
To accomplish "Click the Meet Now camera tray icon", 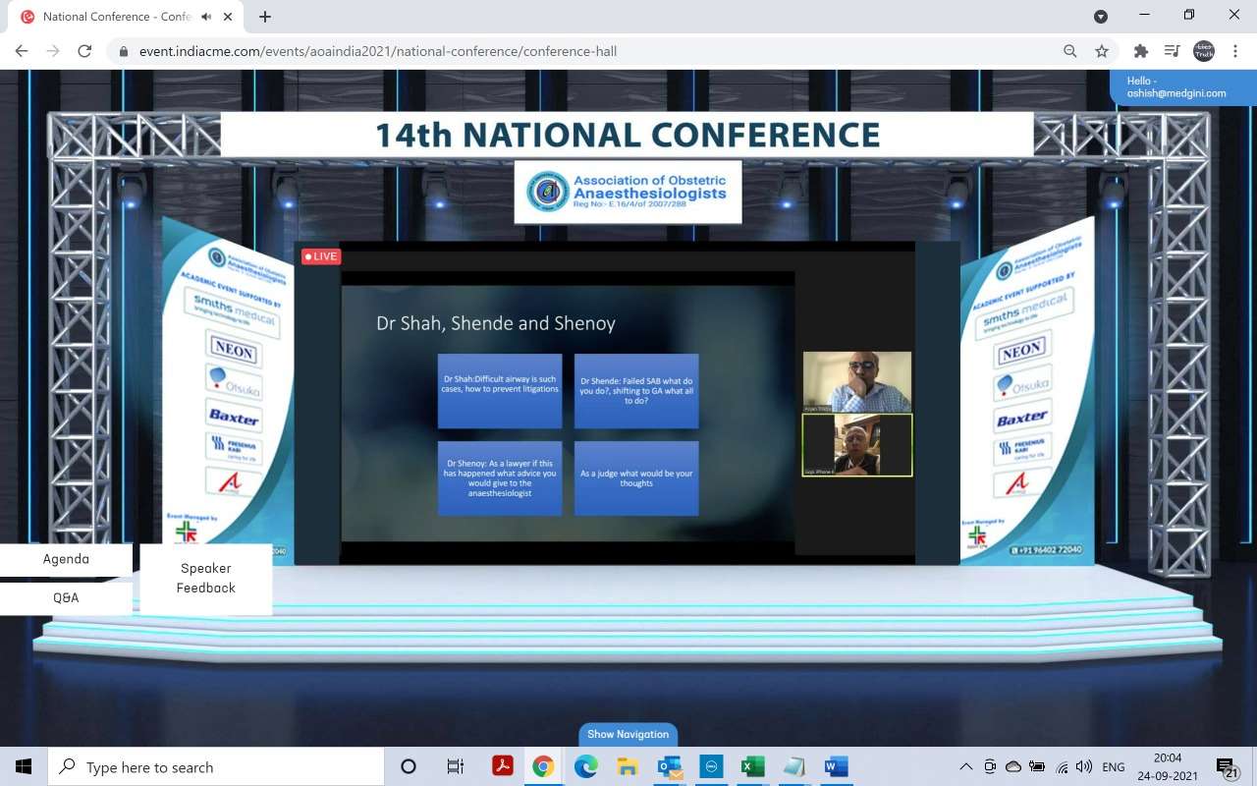I will (990, 767).
